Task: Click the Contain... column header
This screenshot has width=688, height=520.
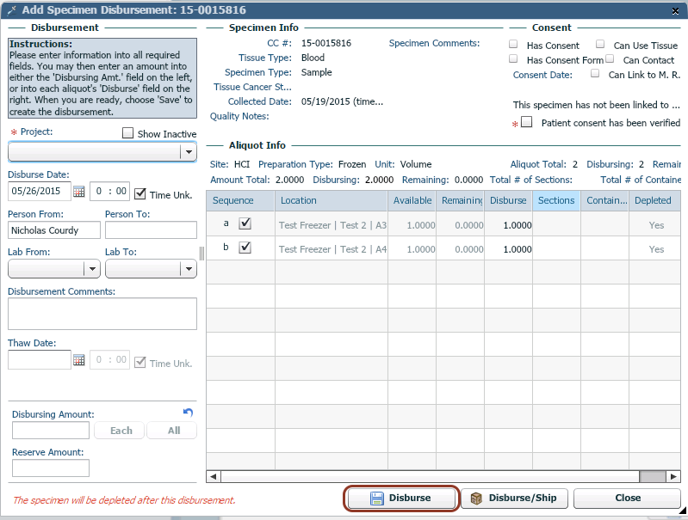Action: (605, 200)
